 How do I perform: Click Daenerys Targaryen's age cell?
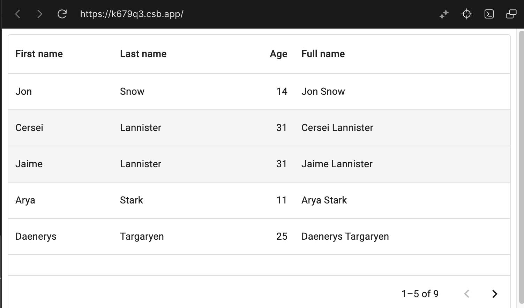tap(282, 237)
